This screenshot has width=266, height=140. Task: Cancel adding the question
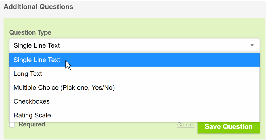[x=186, y=125]
